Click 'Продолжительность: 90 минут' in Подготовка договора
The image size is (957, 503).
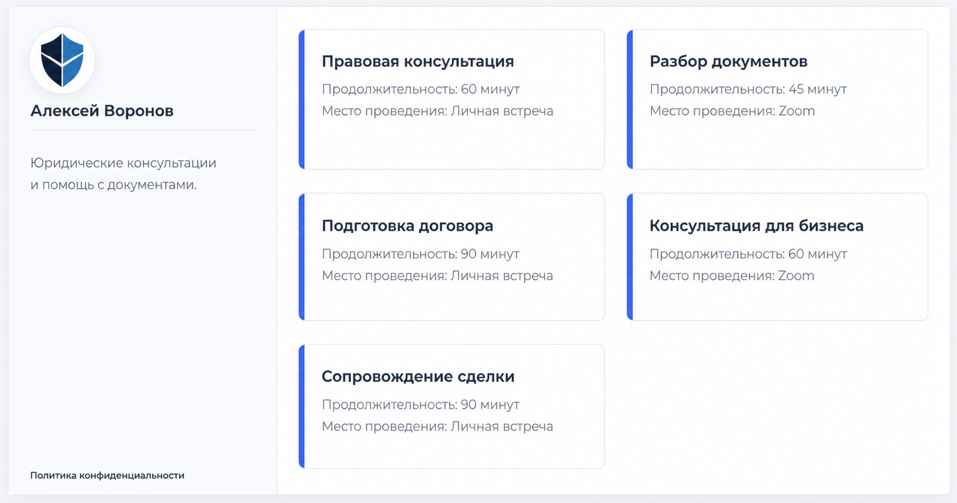420,254
